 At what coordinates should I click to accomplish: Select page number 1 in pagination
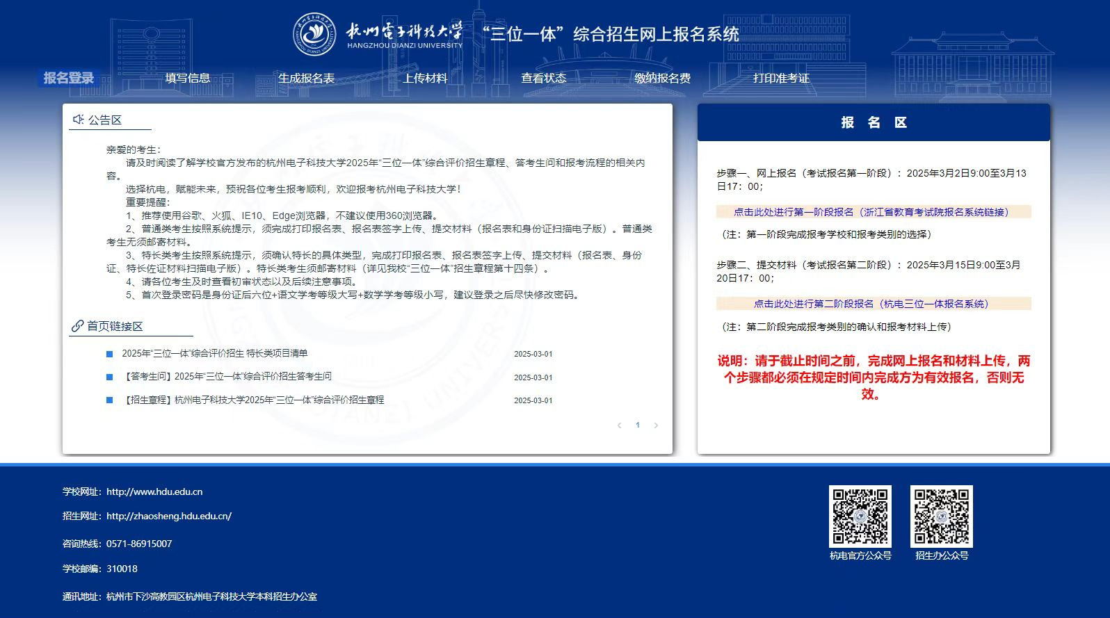click(637, 425)
